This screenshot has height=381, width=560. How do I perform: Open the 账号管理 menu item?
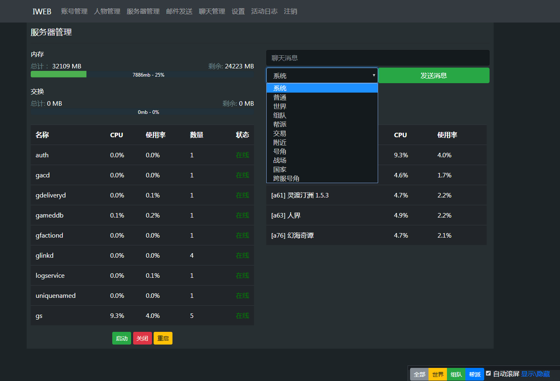(74, 11)
